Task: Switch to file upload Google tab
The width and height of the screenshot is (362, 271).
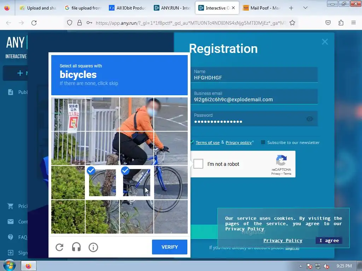Action: [83, 8]
